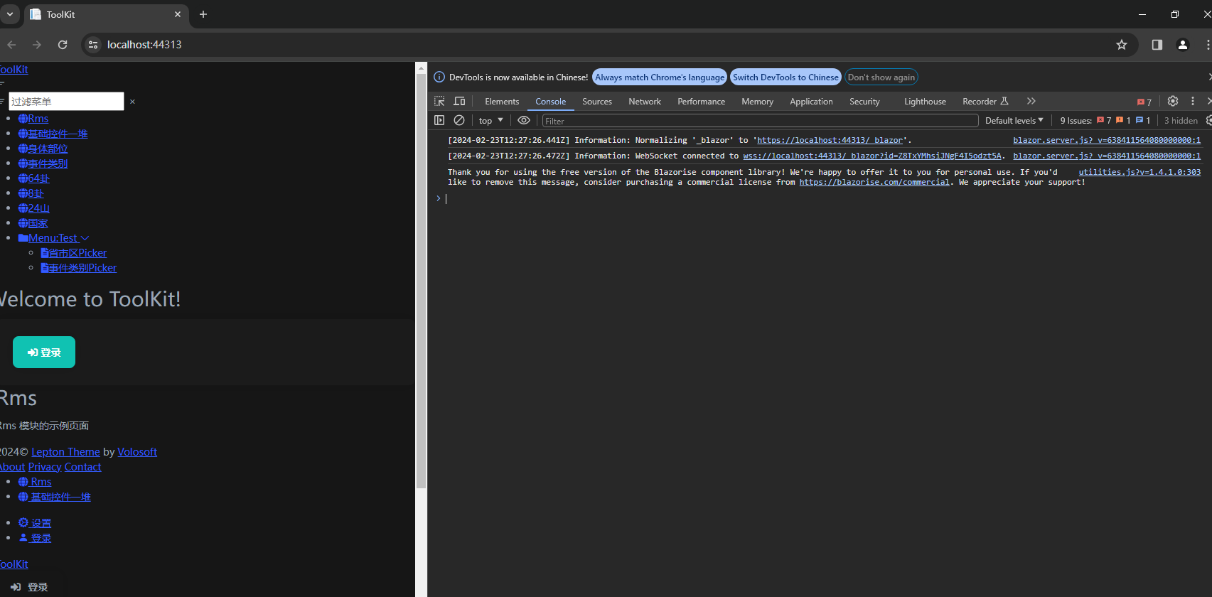Reload the page in browser toolbar

(63, 45)
